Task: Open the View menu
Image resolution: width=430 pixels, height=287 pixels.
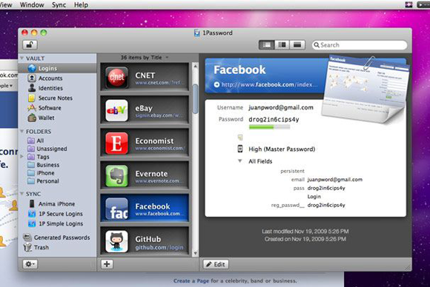Action: coord(5,4)
